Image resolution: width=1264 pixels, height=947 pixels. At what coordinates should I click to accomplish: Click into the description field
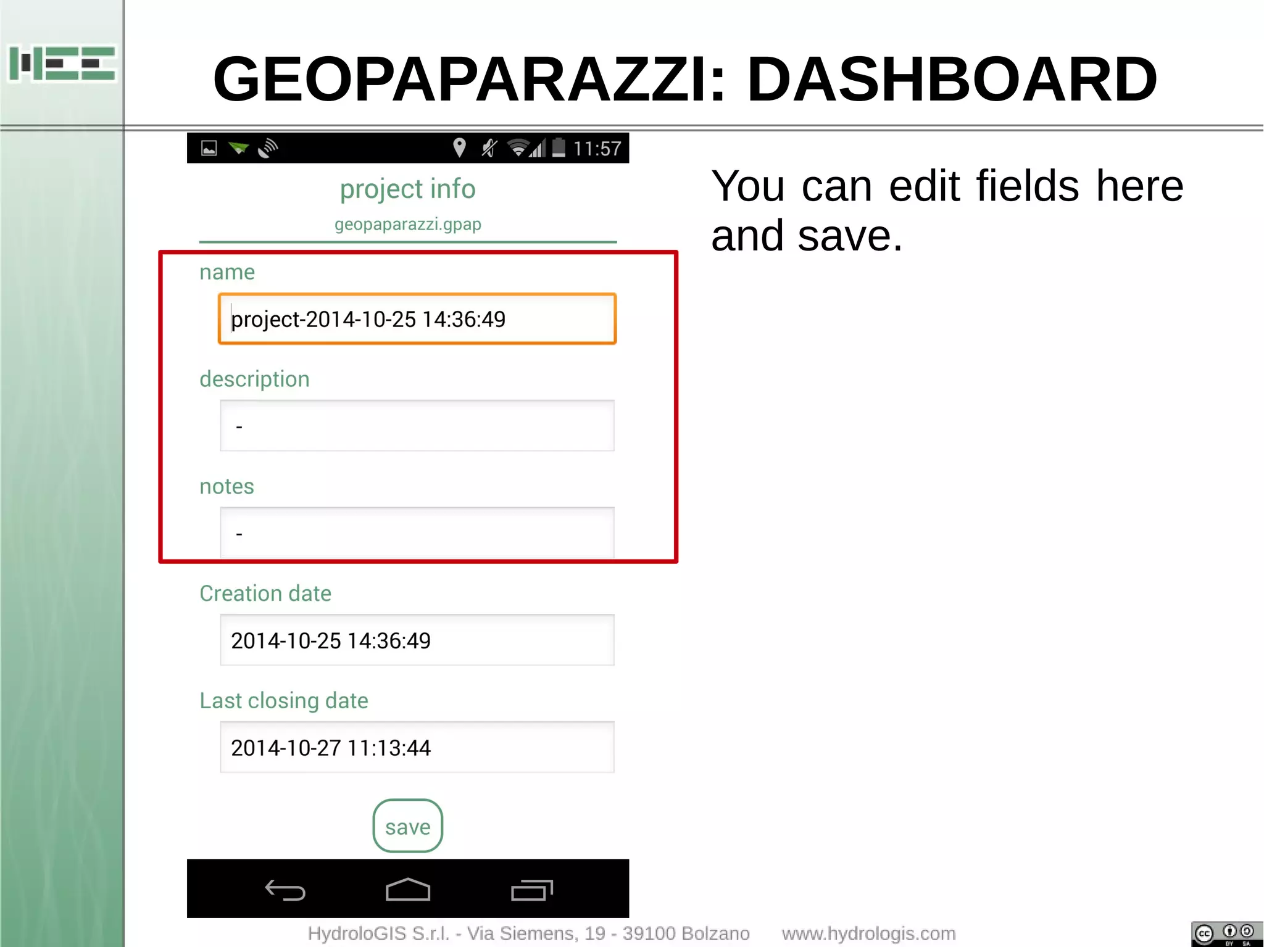click(x=417, y=426)
